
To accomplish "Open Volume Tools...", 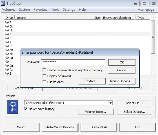I will click(x=96, y=112).
